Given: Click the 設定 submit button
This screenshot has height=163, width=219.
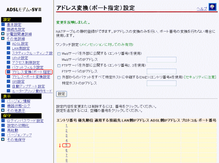Looking at the screenshot, I should click(61, 94).
